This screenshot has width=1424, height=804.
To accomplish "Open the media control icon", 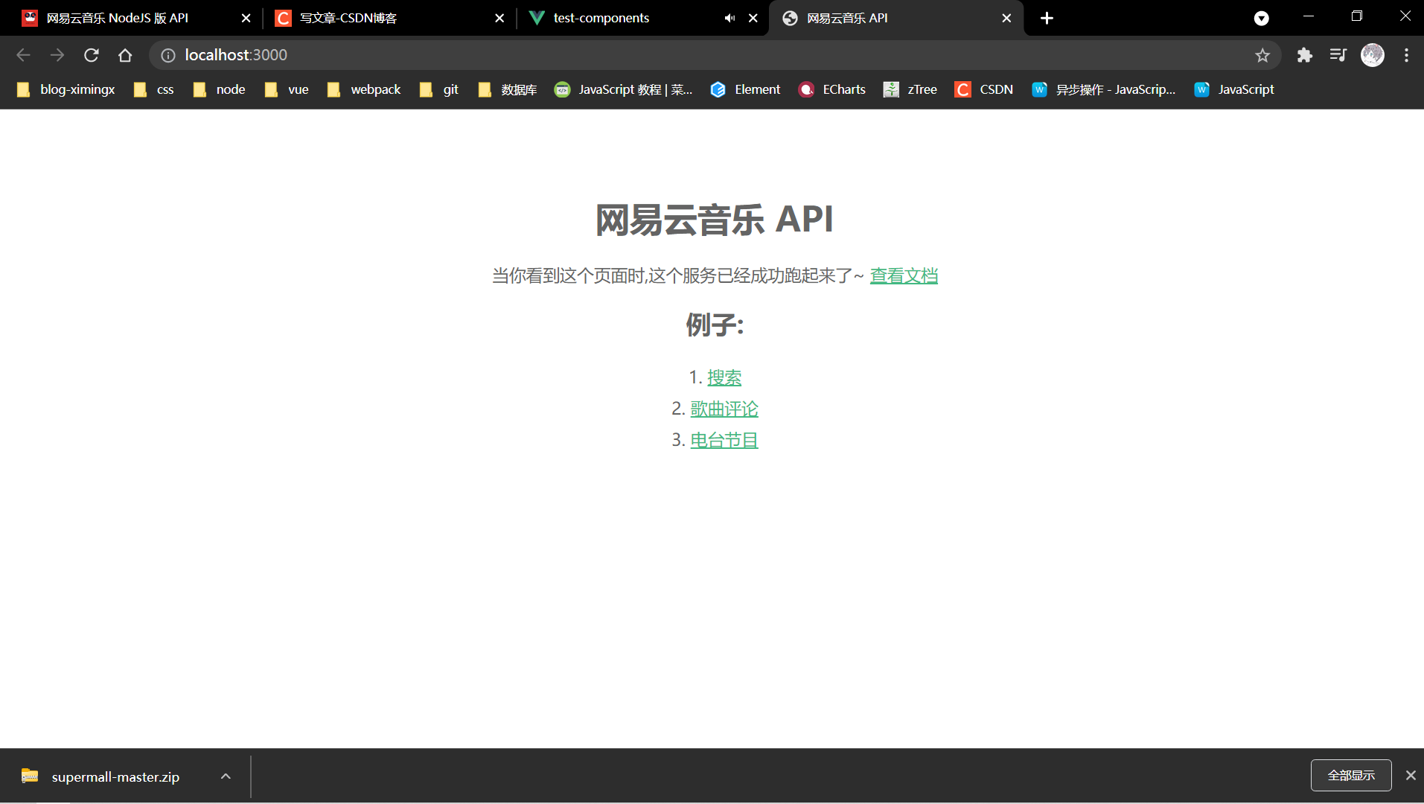I will click(x=1338, y=55).
